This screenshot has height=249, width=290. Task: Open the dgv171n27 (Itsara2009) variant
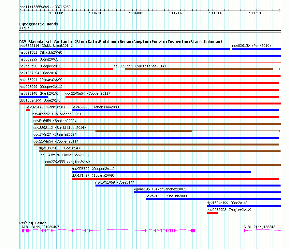pyautogui.click(x=176, y=179)
